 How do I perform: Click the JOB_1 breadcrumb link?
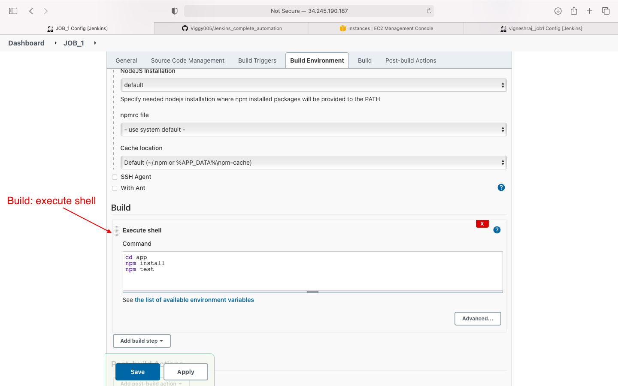[74, 43]
